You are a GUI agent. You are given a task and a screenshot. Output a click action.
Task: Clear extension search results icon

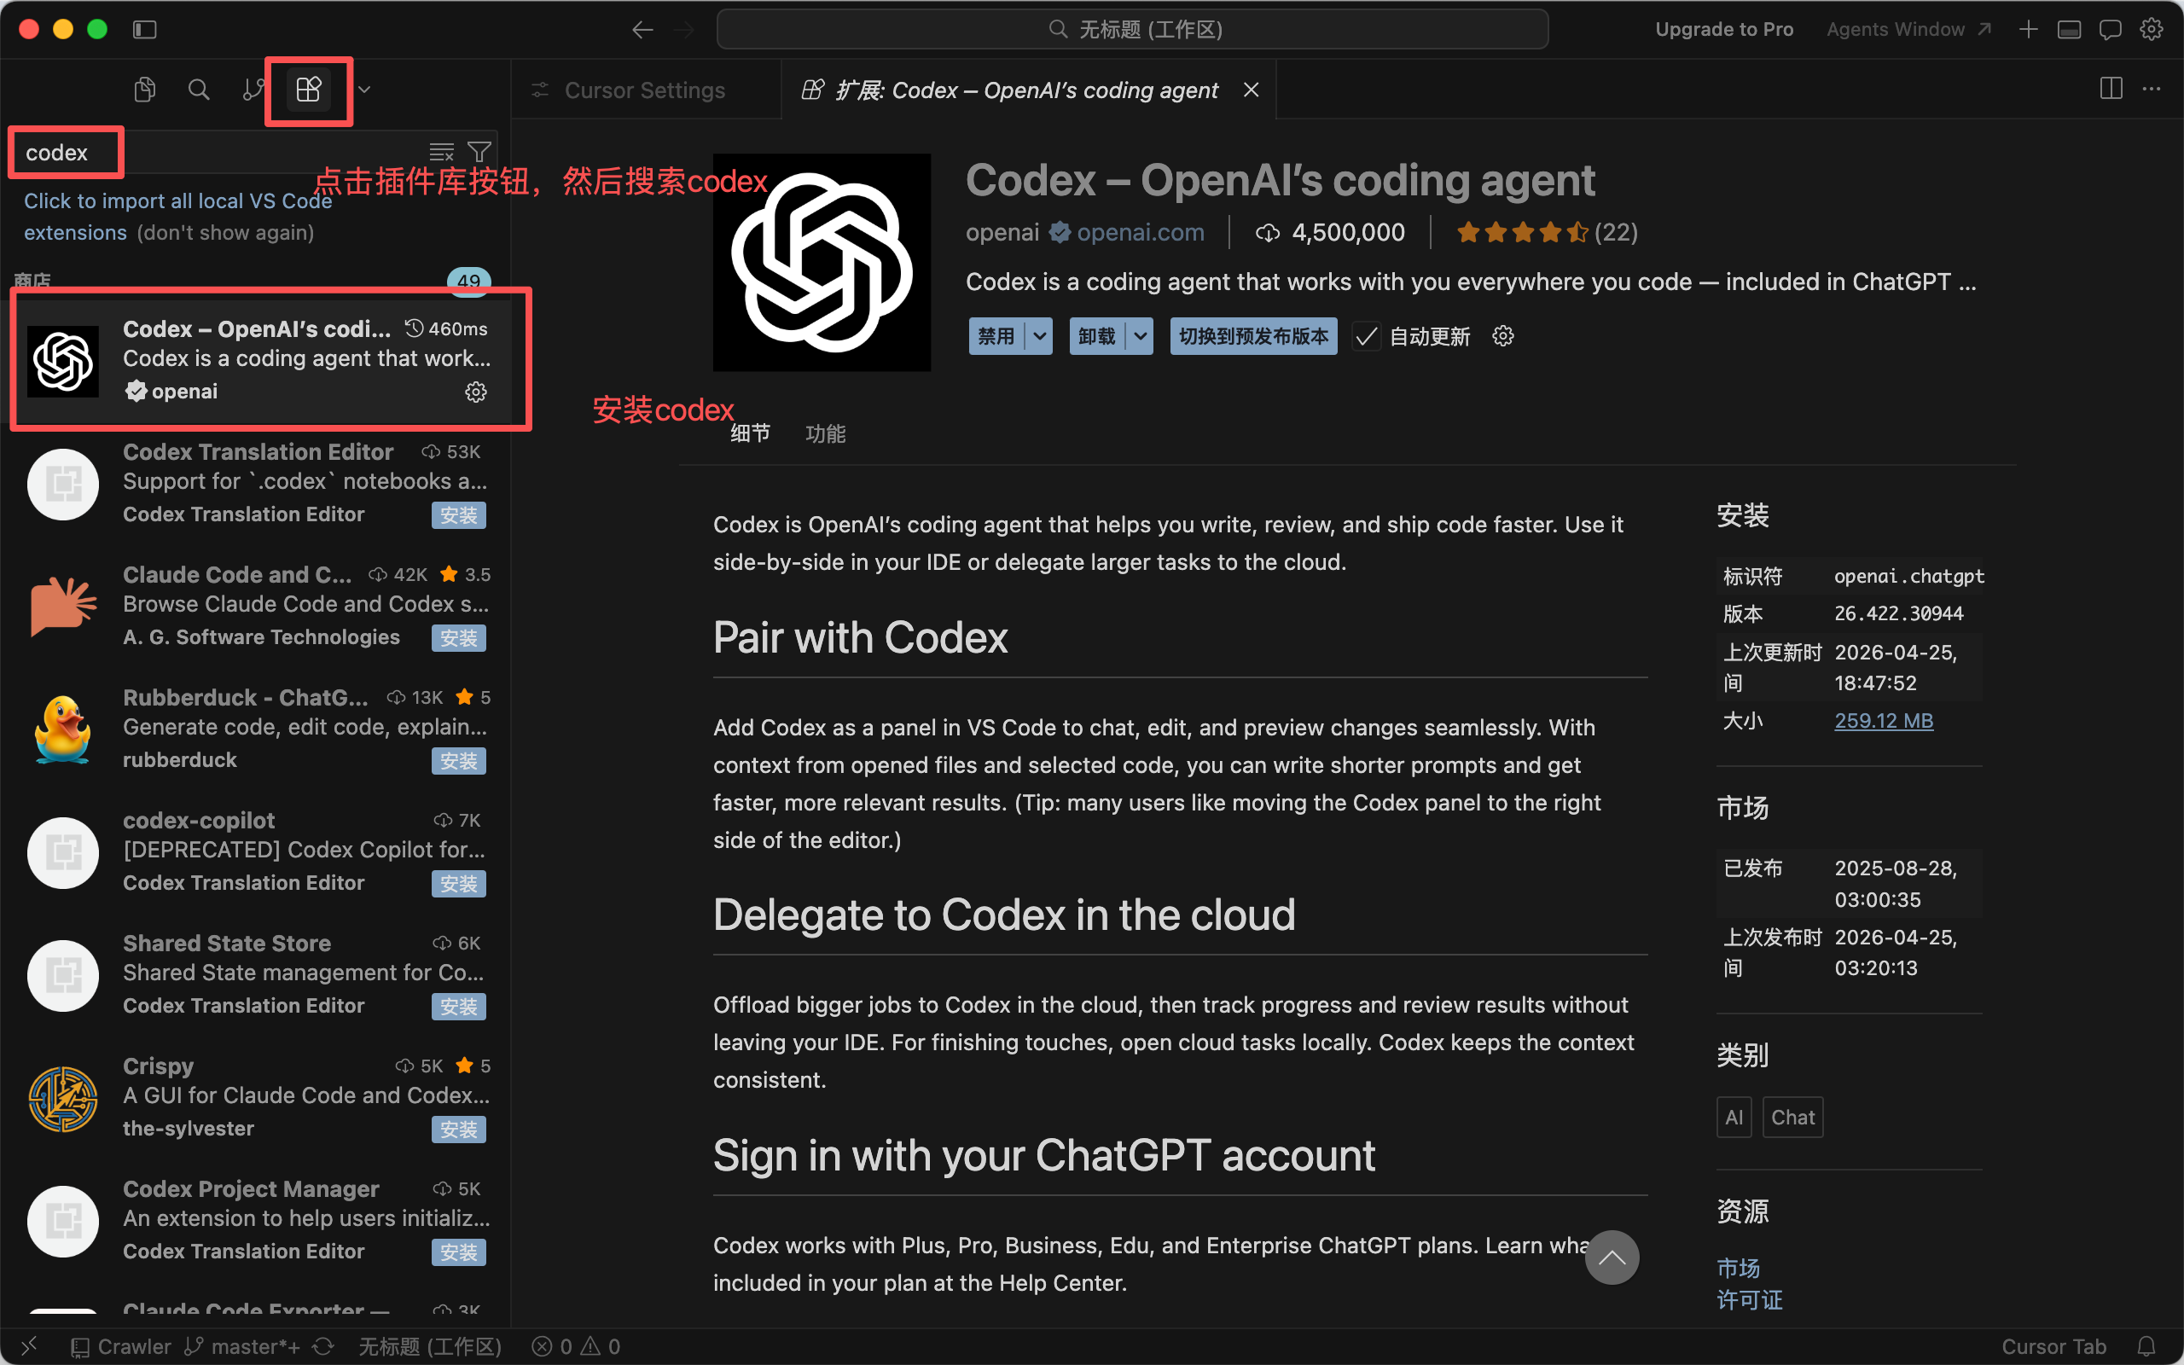(x=441, y=152)
